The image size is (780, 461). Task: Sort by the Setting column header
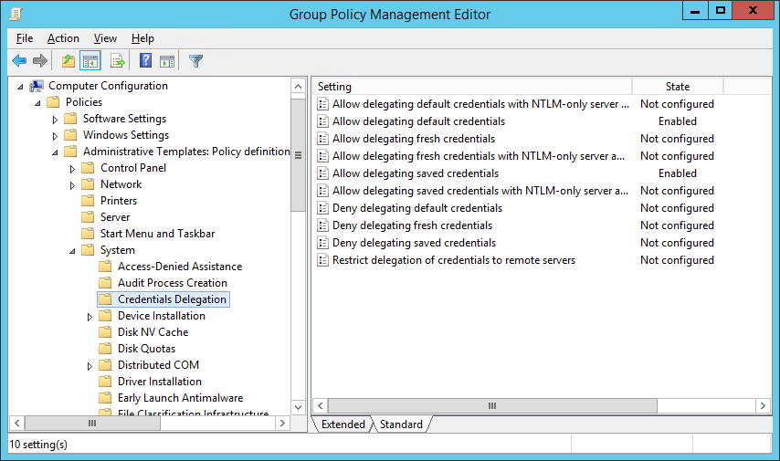click(x=470, y=87)
